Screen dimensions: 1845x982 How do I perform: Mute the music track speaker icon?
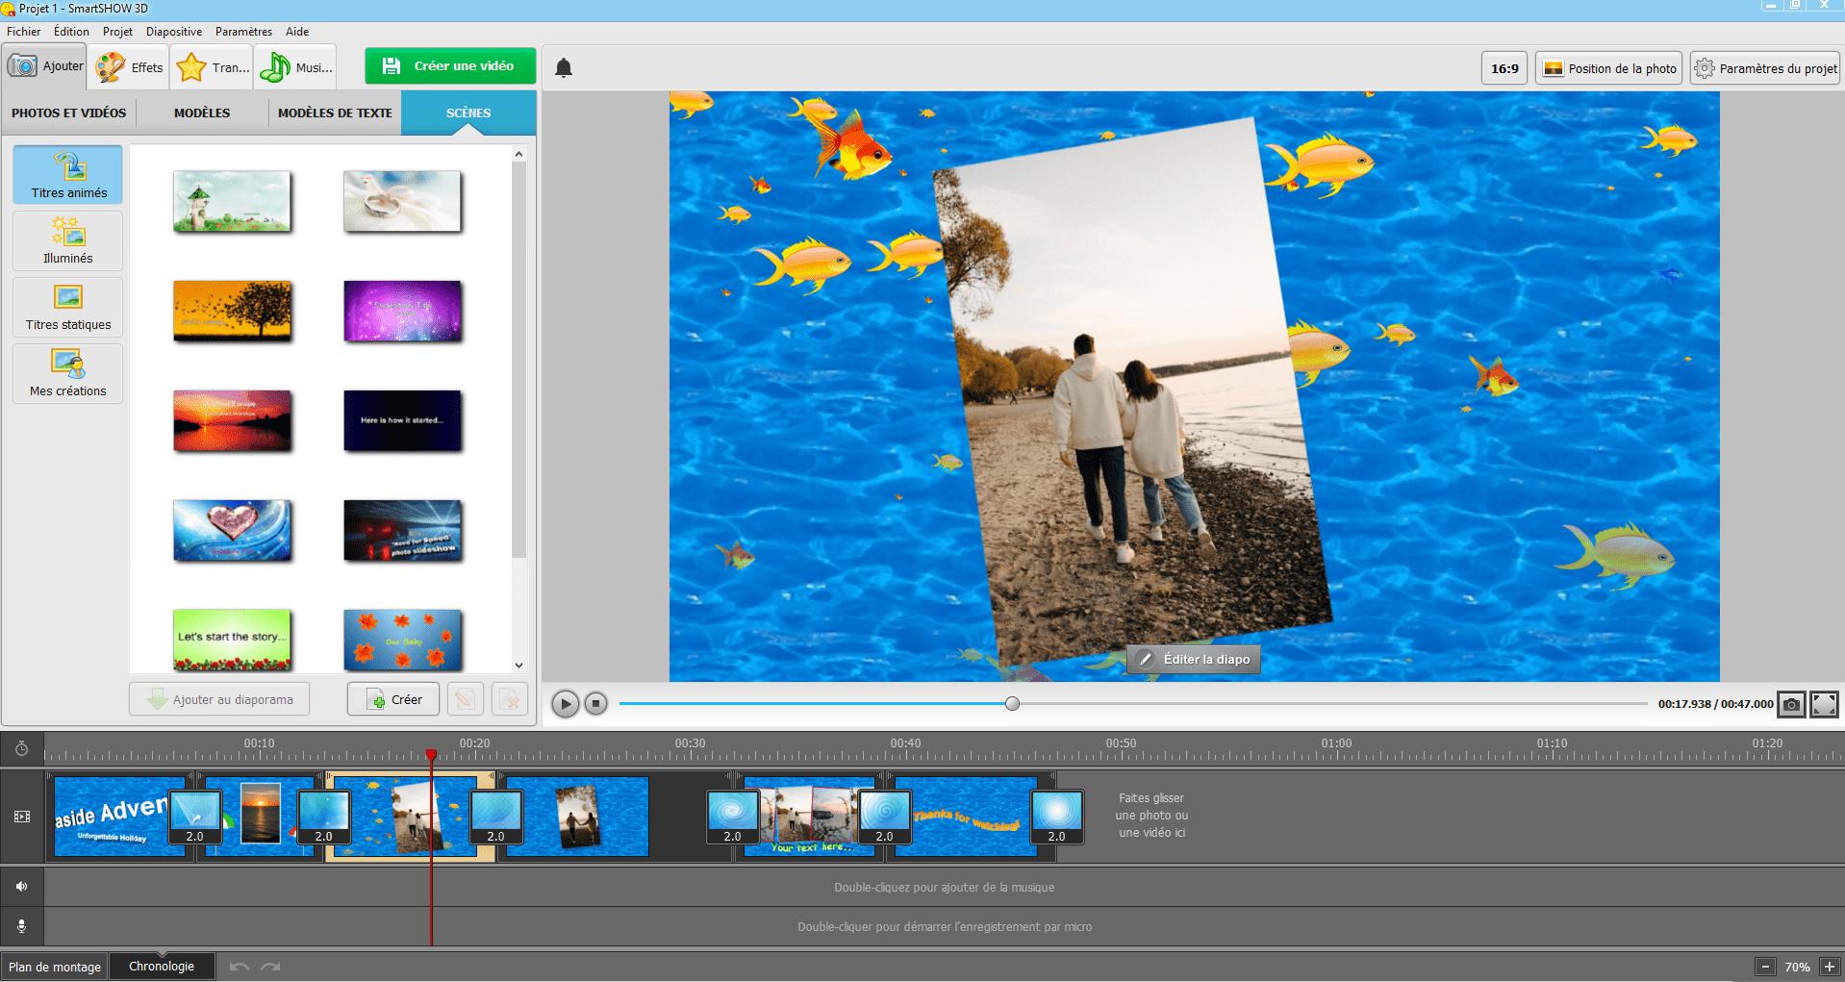point(21,886)
